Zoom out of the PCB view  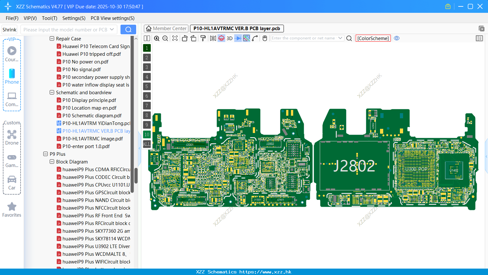[165, 38]
